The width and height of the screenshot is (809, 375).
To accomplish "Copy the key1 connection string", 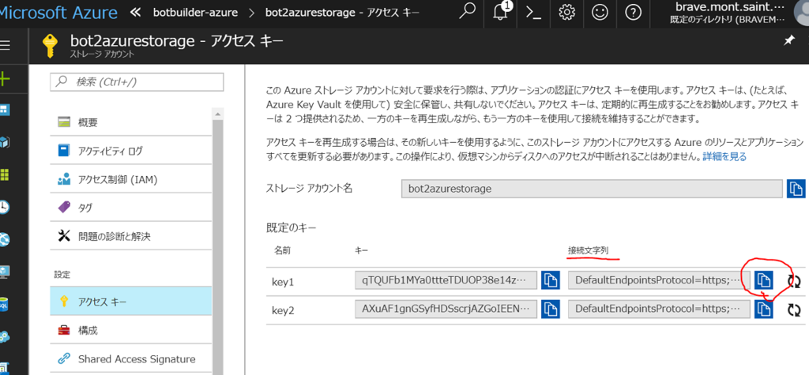I will pos(764,280).
